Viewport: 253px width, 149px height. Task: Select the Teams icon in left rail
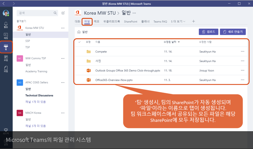pyautogui.click(x=6, y=47)
